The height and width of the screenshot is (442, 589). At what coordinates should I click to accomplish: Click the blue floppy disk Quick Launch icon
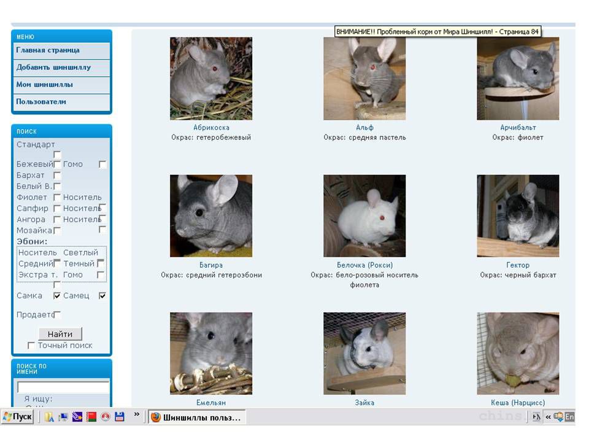(120, 417)
